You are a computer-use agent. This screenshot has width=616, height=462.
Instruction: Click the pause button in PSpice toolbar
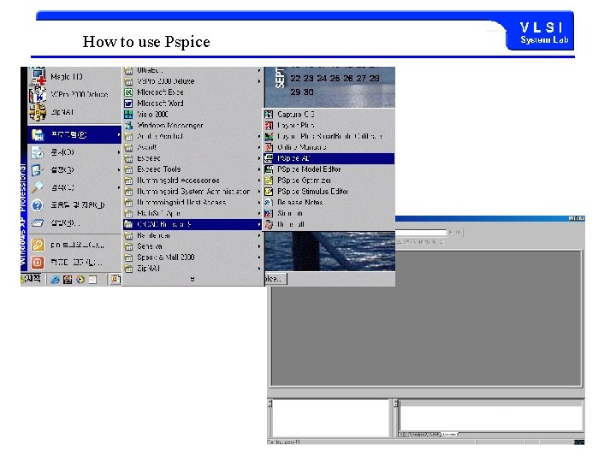pos(458,232)
